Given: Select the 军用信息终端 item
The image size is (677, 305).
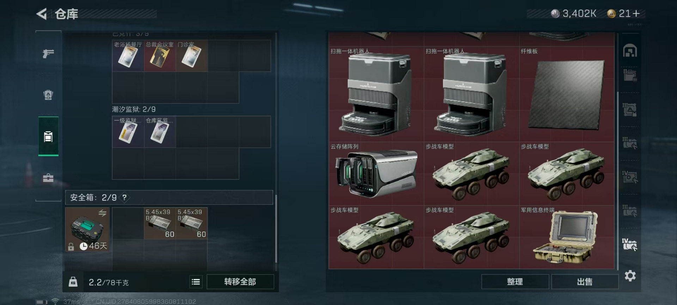Looking at the screenshot, I should 567,237.
